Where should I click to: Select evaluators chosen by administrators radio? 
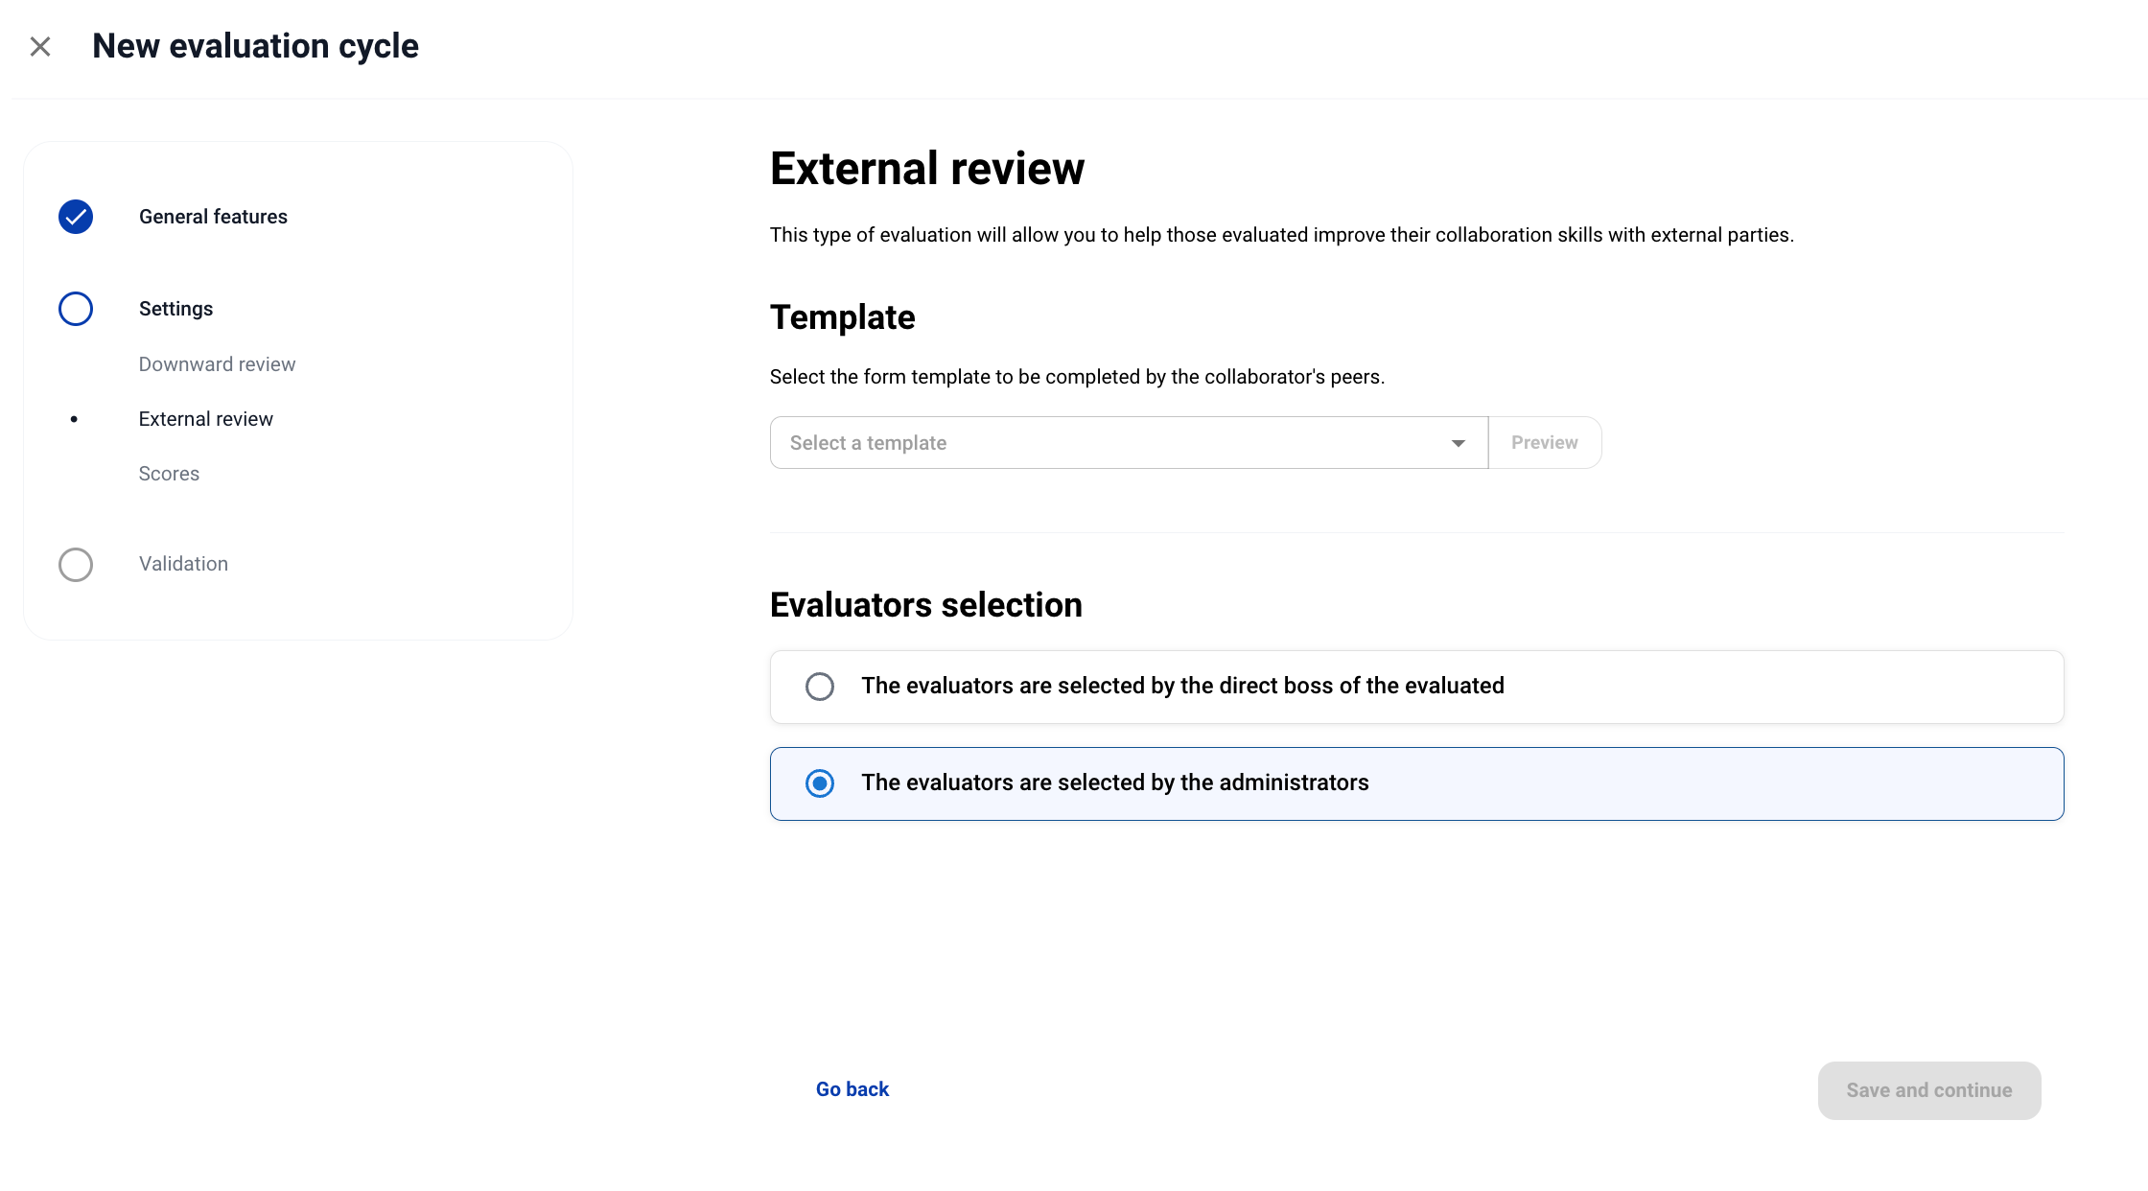click(x=820, y=783)
